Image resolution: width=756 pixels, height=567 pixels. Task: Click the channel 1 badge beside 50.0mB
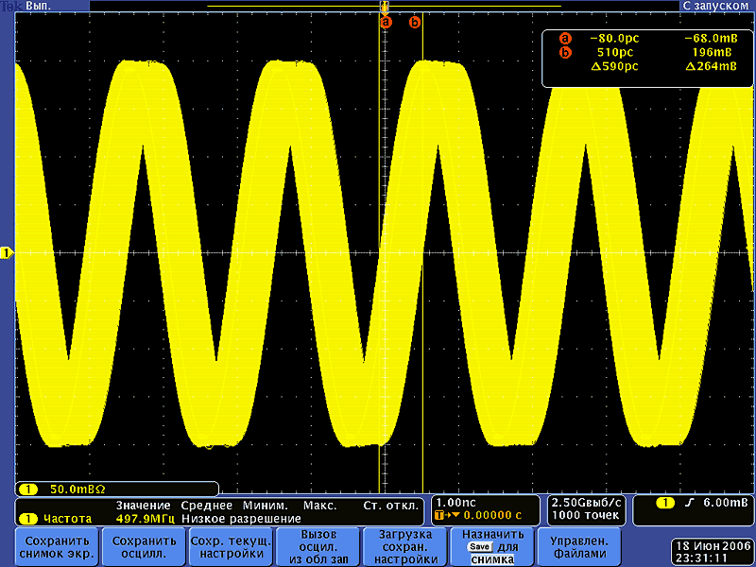coord(28,489)
